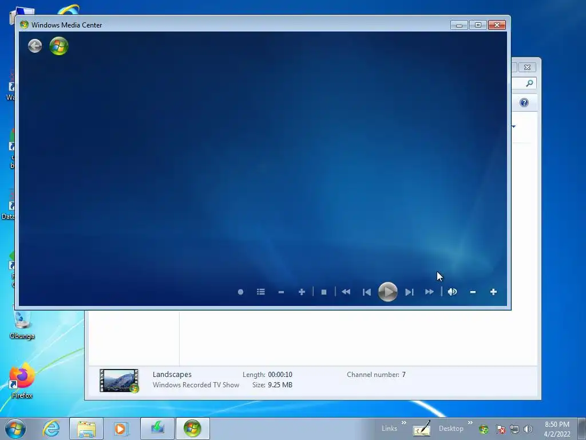Viewport: 586px width, 440px height.
Task: Select the Landscapes video thumbnail
Action: (119, 380)
